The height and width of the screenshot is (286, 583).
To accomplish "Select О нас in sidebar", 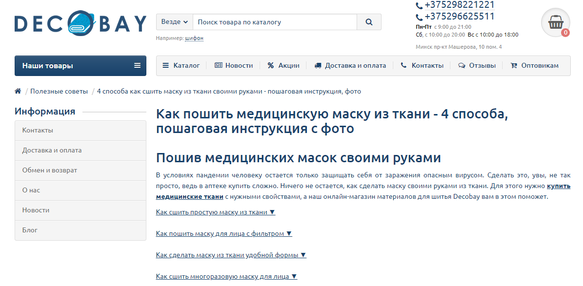I will pos(80,190).
